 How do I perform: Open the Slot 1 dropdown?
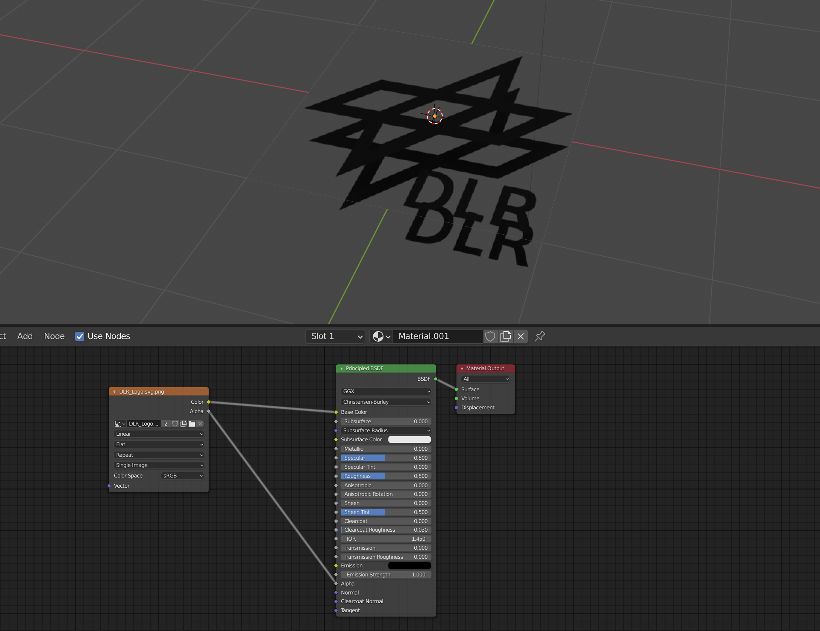click(335, 336)
